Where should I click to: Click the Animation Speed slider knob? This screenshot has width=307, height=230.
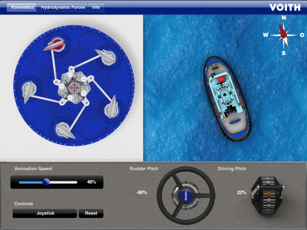point(46,182)
